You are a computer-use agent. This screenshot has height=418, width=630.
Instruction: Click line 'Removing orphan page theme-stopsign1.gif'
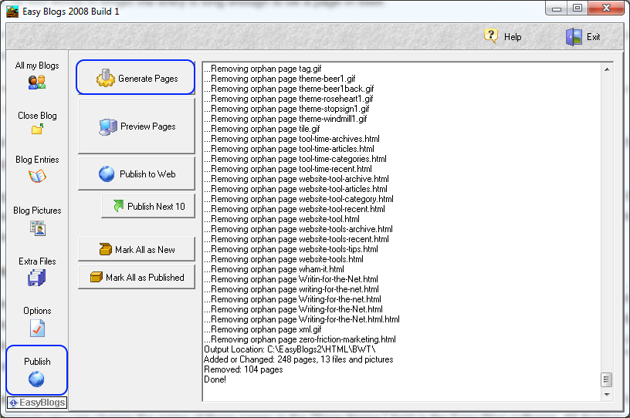tap(286, 109)
